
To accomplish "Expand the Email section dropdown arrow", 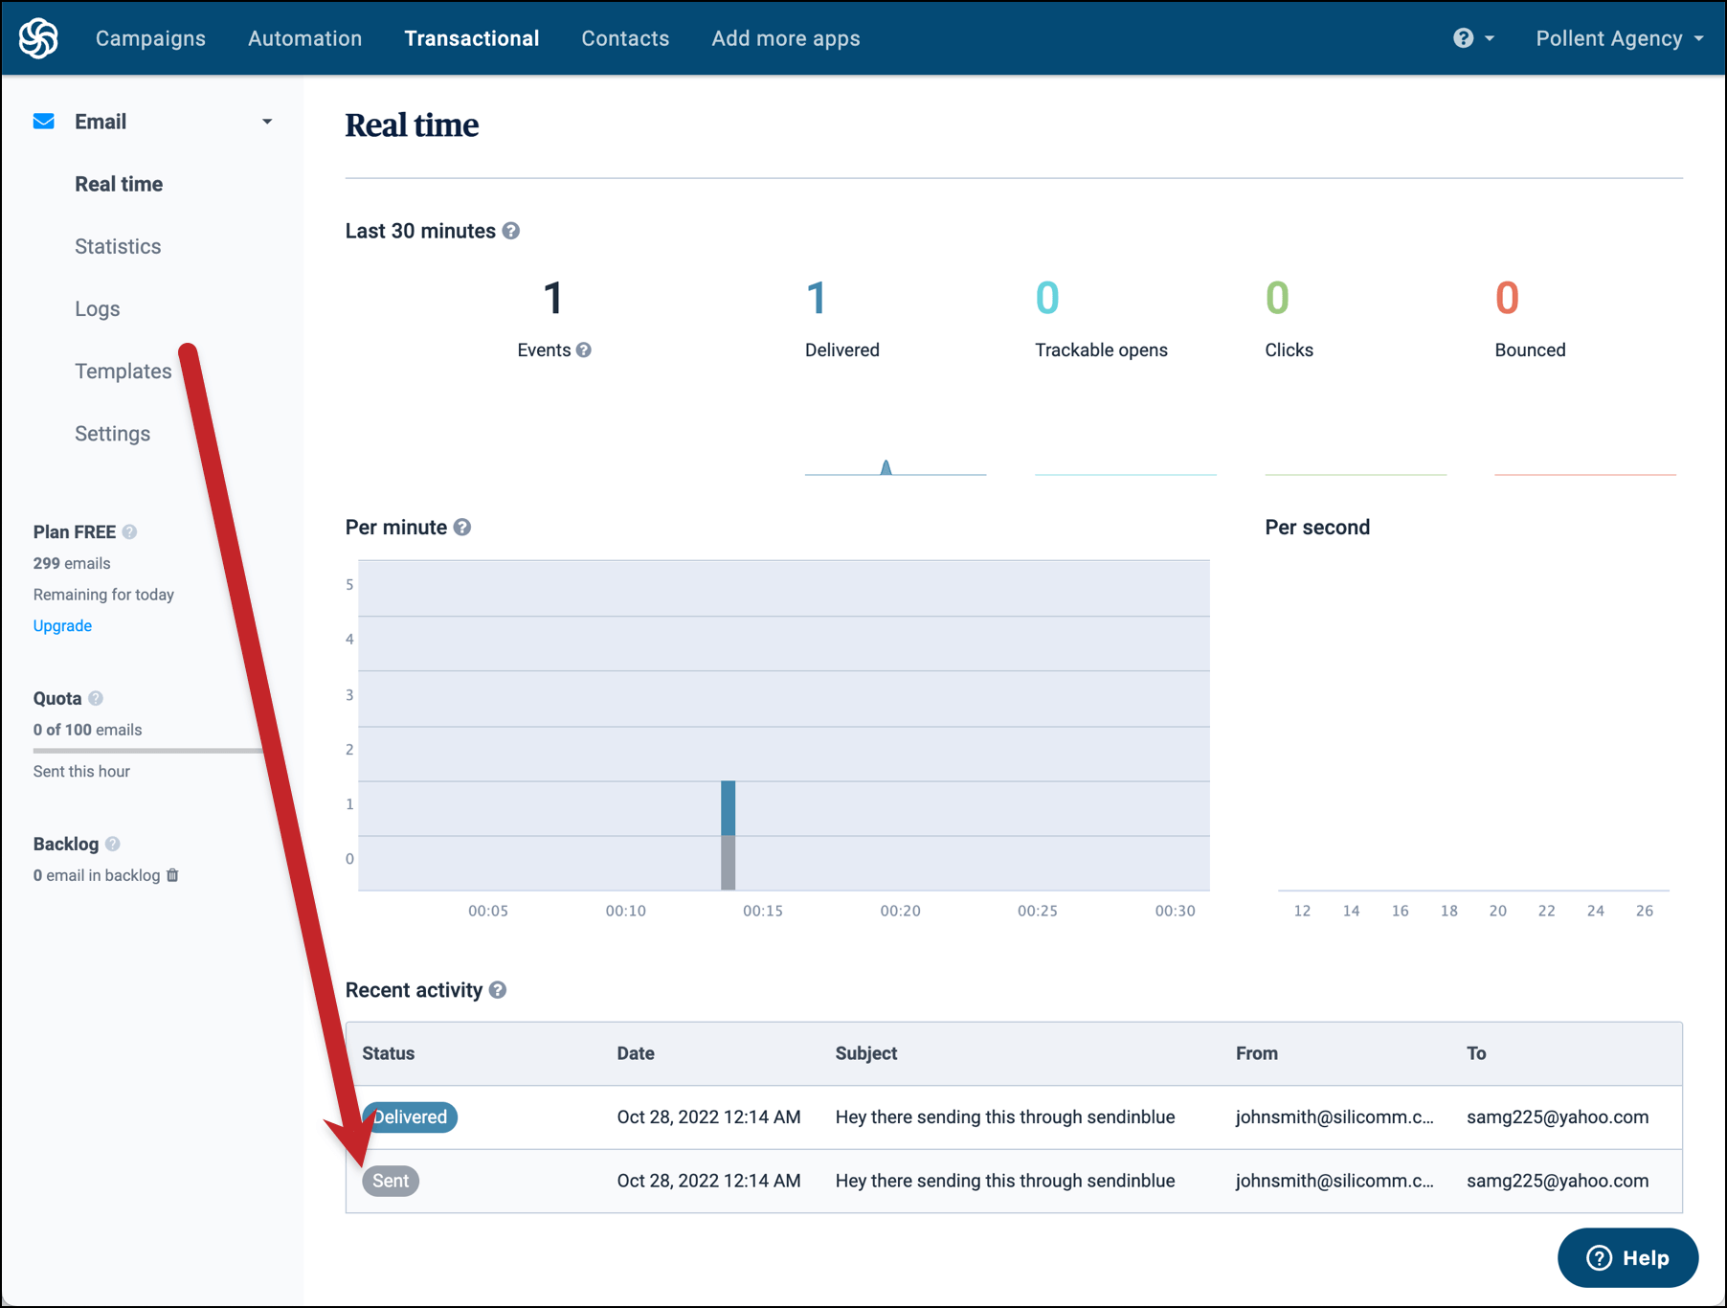I will pyautogui.click(x=267, y=122).
